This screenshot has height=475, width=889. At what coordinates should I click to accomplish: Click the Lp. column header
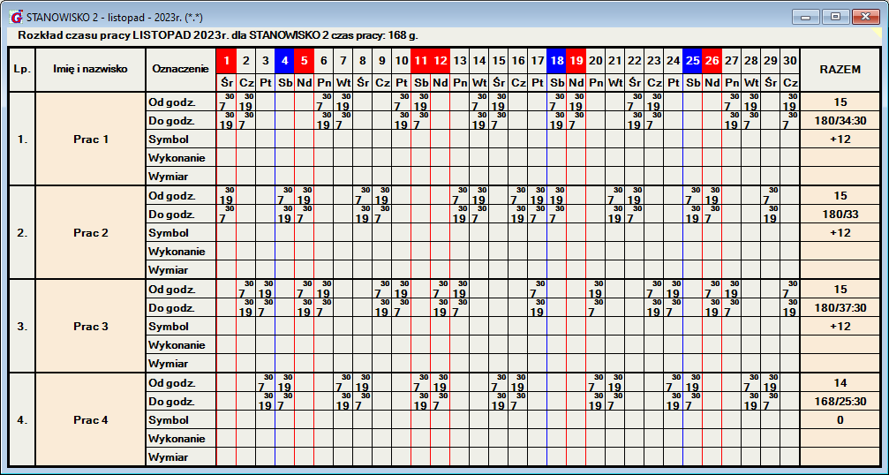tap(22, 70)
